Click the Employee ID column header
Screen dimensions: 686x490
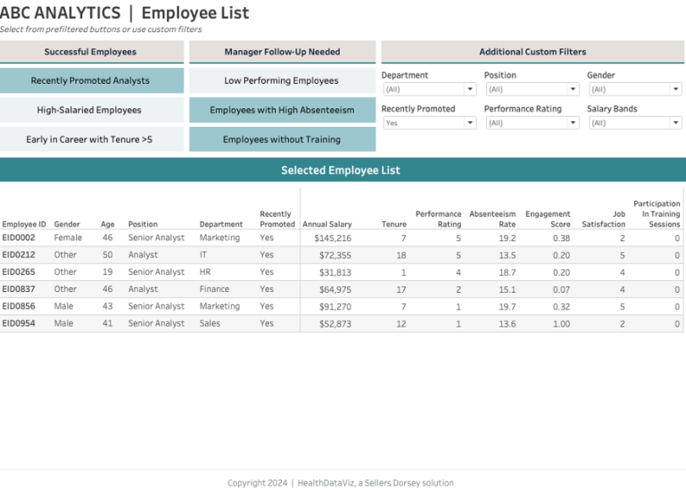click(x=25, y=224)
